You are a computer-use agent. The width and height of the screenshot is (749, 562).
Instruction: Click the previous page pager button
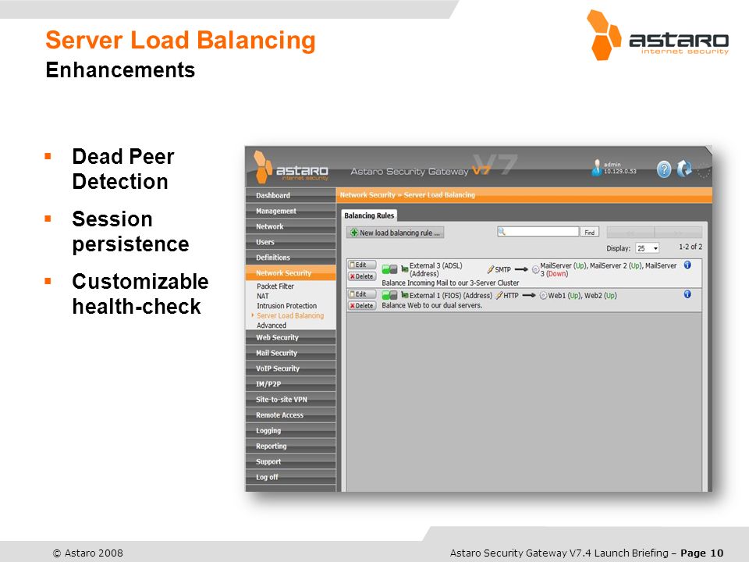[630, 233]
